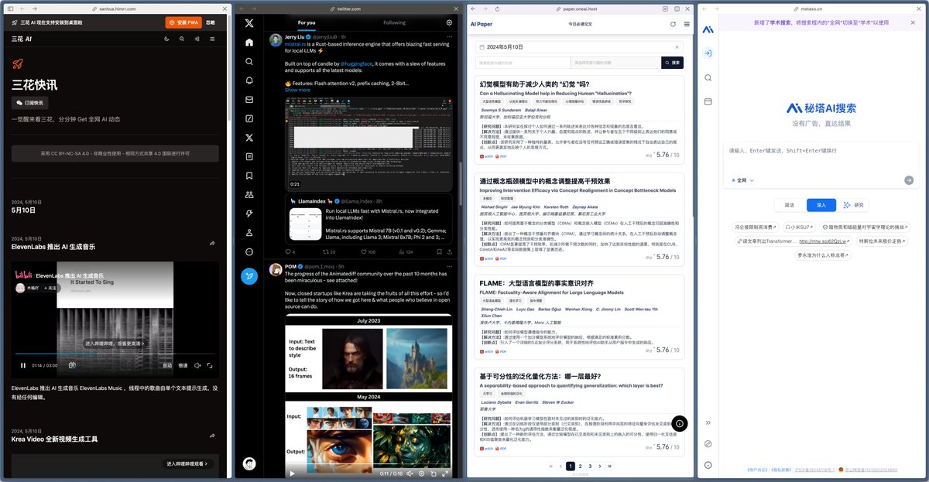Open Notifications bell in Twitter sidebar

click(x=249, y=80)
